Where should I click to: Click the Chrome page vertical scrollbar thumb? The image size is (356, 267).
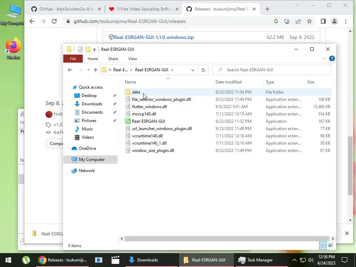click(350, 165)
